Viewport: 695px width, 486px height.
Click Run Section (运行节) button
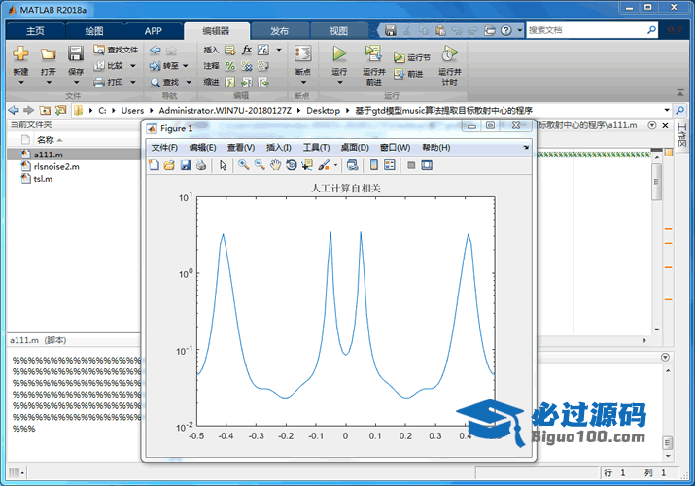pos(412,57)
